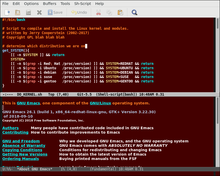Click the -:--- status flags in mode line
220x176 pixels.
coord(8,94)
